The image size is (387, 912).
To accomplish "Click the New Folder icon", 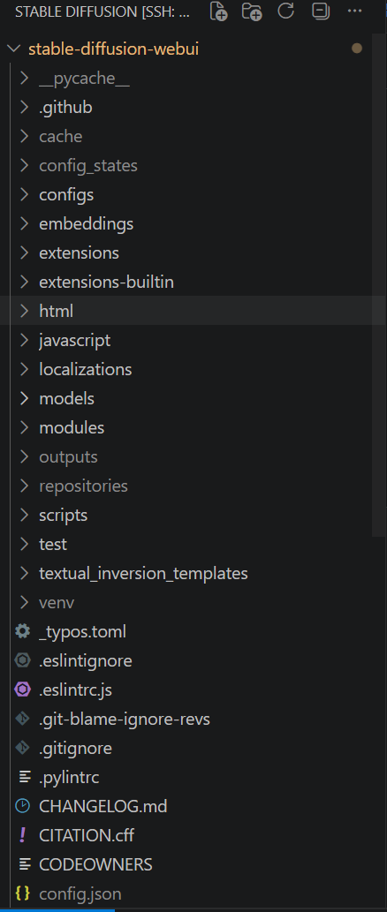I will click(x=252, y=11).
